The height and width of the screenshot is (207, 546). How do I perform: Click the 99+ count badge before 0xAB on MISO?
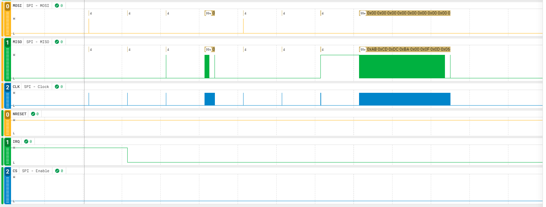[x=363, y=49]
